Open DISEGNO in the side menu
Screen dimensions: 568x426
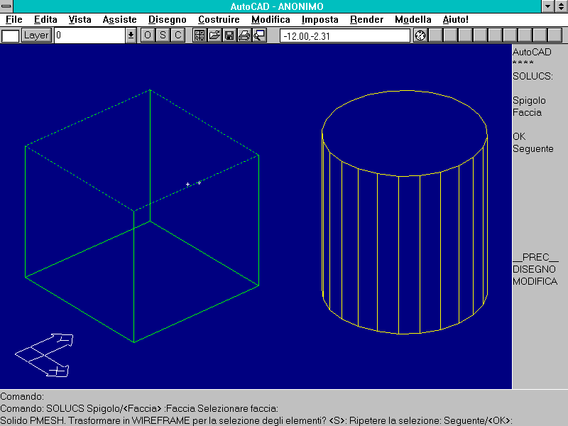tap(534, 269)
